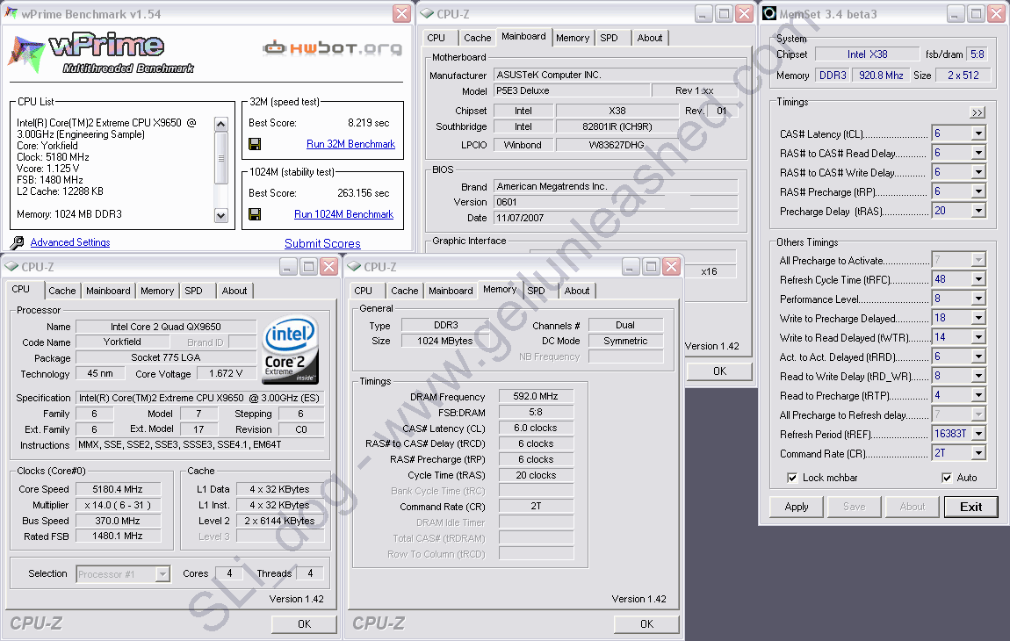
Task: Click the floppy save icon for 1024M score
Action: pyautogui.click(x=255, y=214)
